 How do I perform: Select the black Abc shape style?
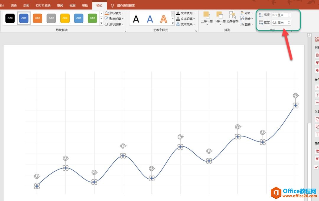coord(10,18)
